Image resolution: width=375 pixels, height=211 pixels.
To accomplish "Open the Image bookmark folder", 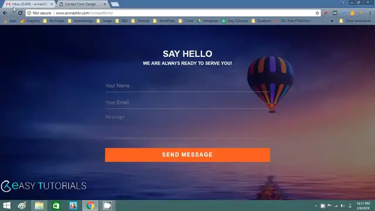I will pos(104,21).
